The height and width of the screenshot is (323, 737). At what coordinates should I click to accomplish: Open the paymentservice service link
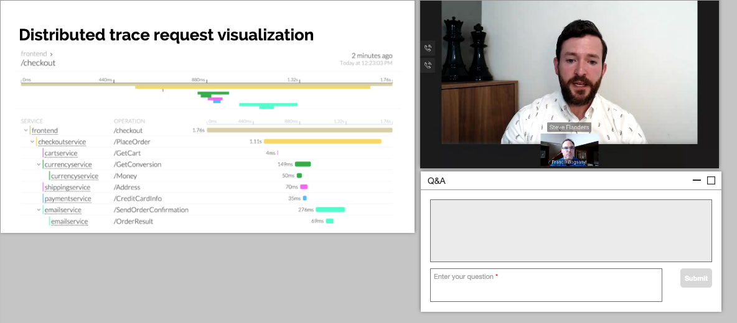point(68,199)
